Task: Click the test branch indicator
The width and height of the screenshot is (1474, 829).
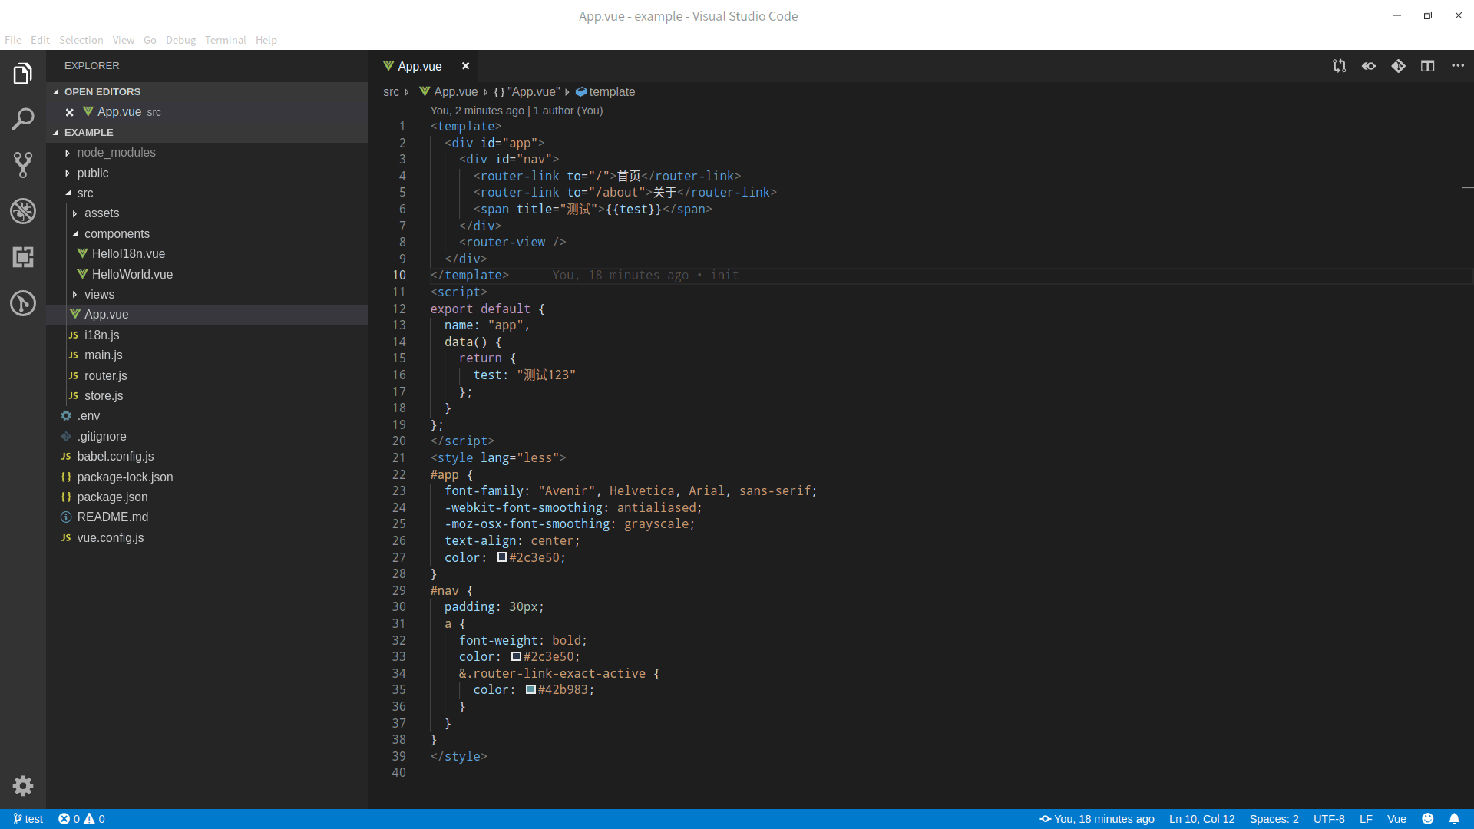Action: click(28, 819)
